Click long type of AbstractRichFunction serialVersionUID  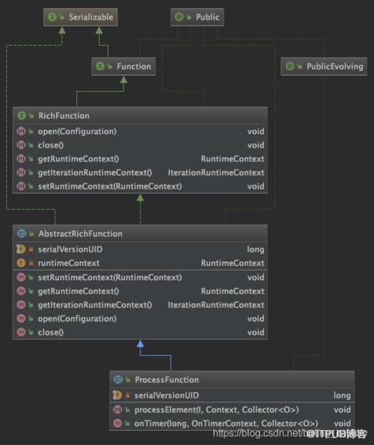[x=256, y=249]
